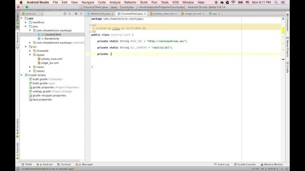Screen dimensions: 305x171
Task: Expand the menu folder
Action: click(30, 67)
